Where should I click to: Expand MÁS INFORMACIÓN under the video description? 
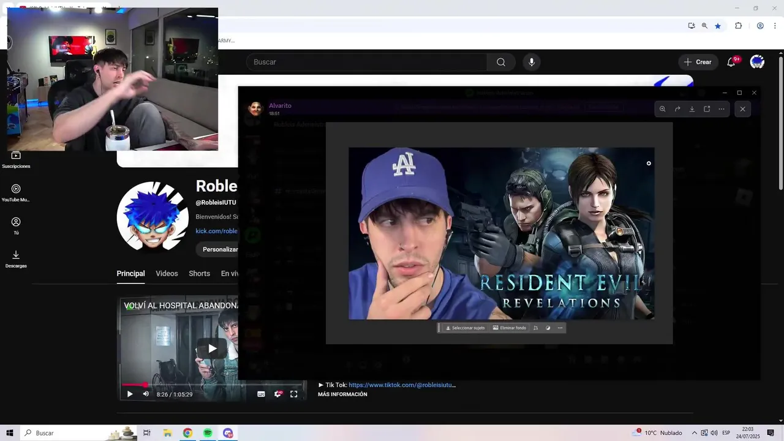(x=342, y=394)
